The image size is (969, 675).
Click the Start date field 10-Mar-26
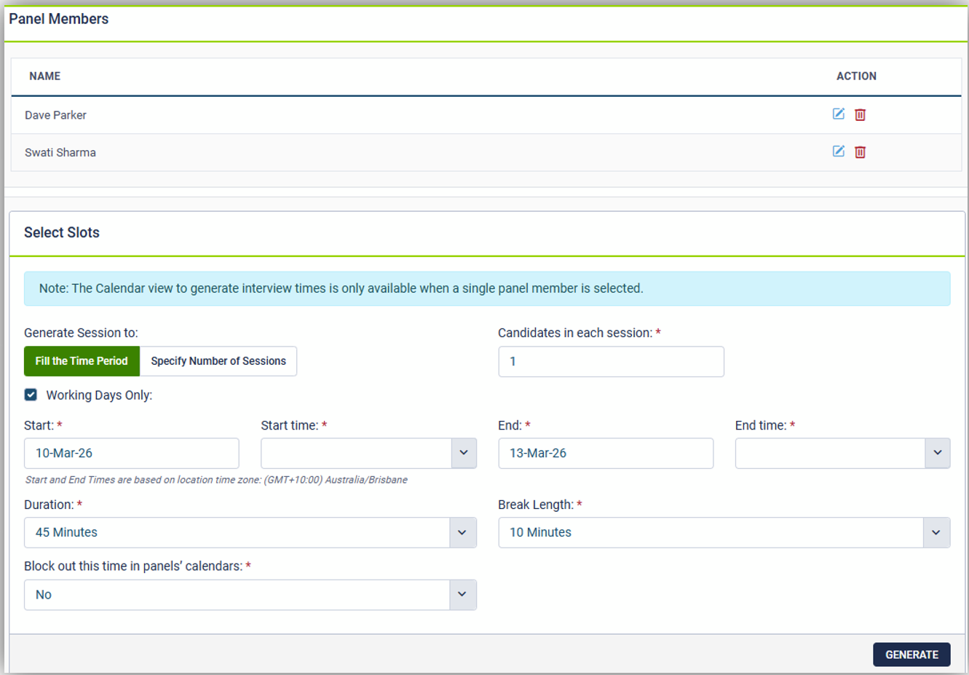pyautogui.click(x=131, y=453)
